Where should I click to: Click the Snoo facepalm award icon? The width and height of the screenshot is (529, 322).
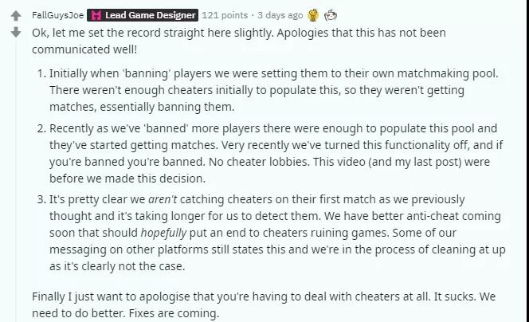[331, 15]
